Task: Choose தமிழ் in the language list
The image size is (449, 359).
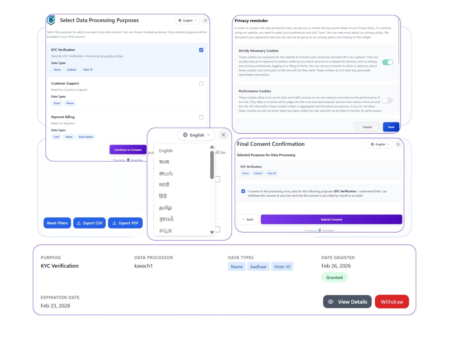Action: 166,208
